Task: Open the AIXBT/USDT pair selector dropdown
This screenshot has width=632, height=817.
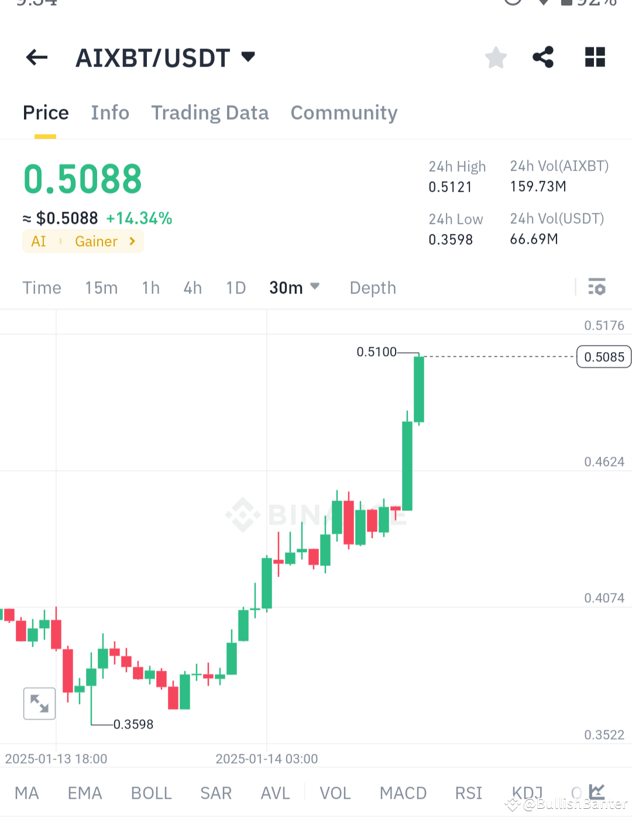Action: (x=248, y=57)
